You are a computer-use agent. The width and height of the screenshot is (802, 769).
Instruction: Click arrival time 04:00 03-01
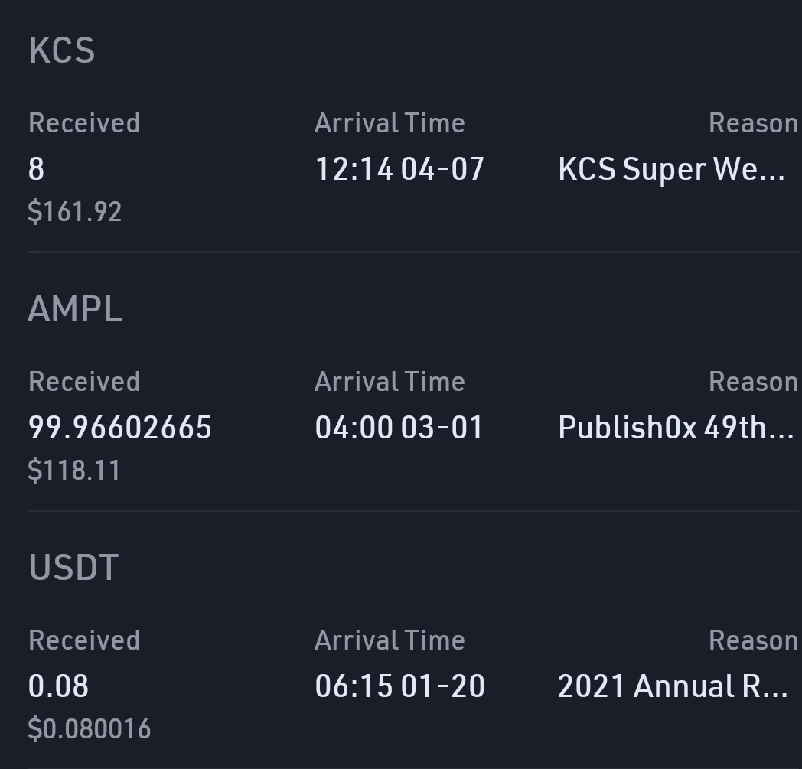point(399,428)
